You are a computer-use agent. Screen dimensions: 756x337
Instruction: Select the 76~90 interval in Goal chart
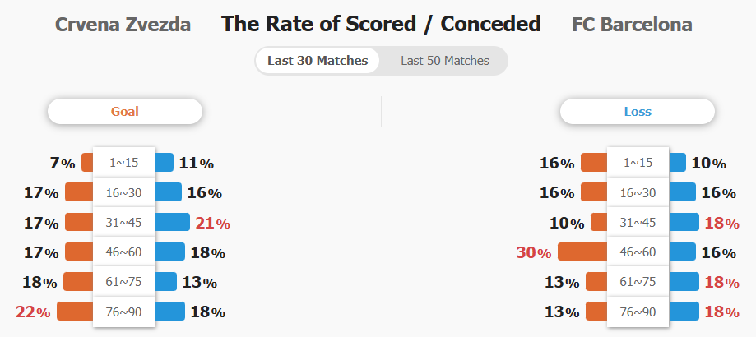coord(124,312)
